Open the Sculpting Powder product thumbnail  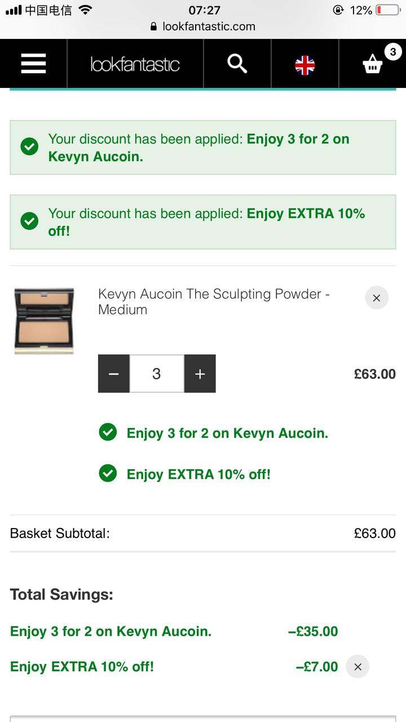click(x=44, y=321)
